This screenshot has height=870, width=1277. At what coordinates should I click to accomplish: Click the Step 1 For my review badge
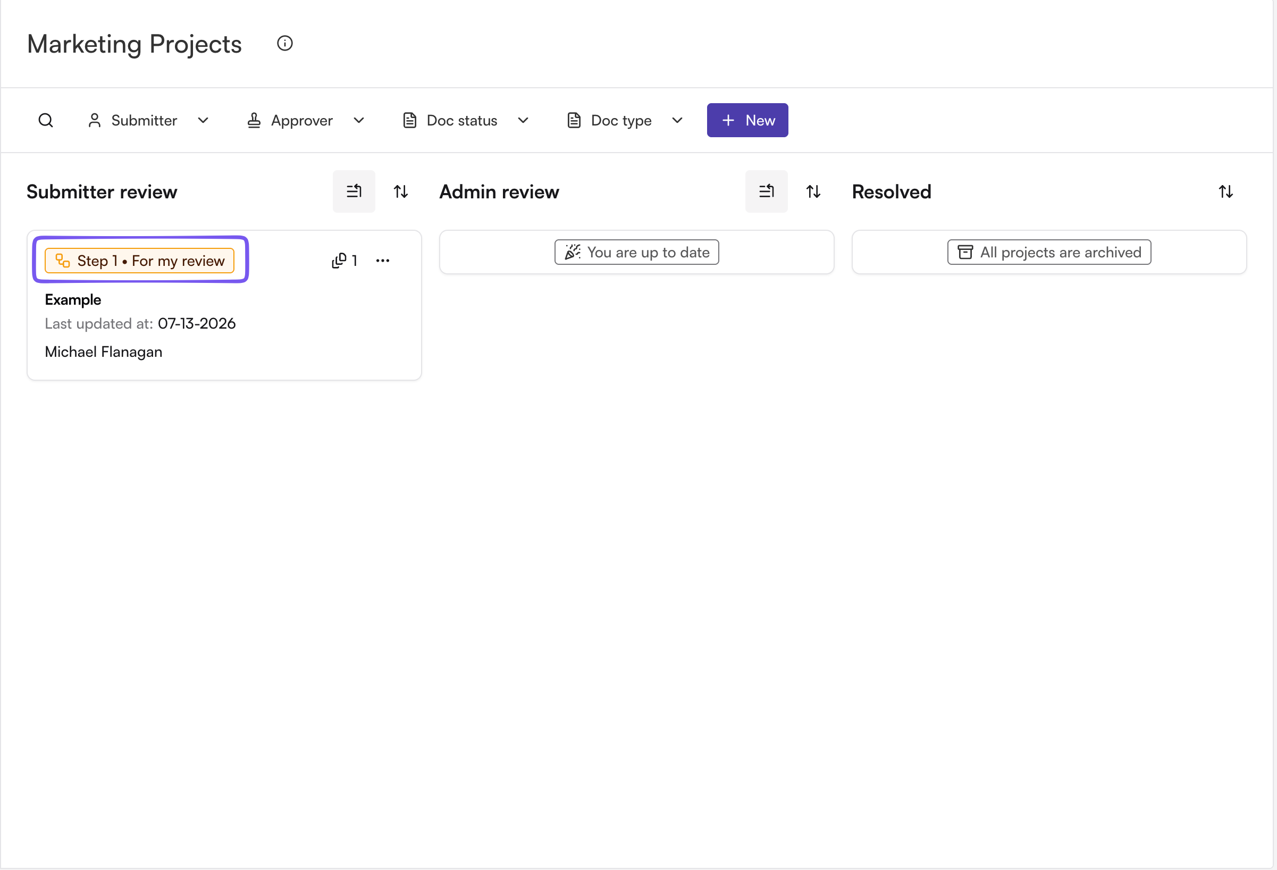(x=140, y=261)
